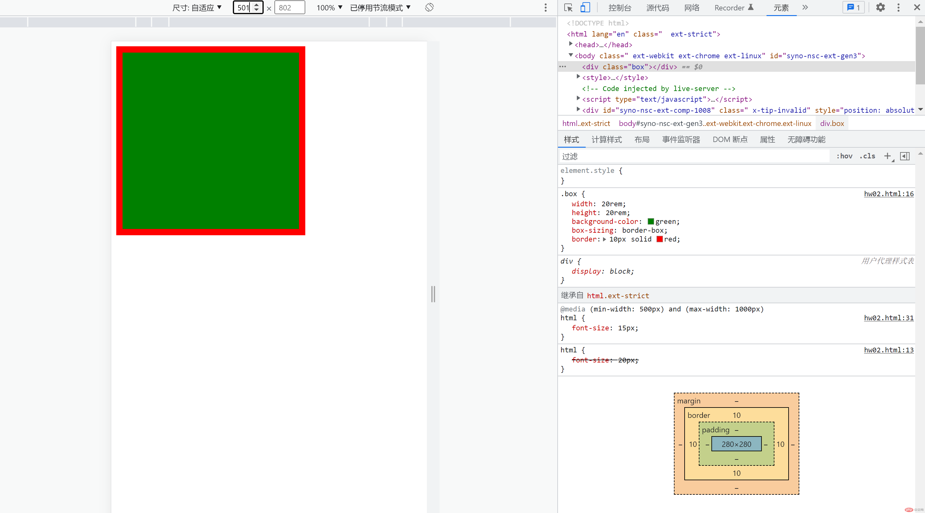Open DevTools customize three-dot menu
Screen dimensions: 925x513
pos(899,8)
